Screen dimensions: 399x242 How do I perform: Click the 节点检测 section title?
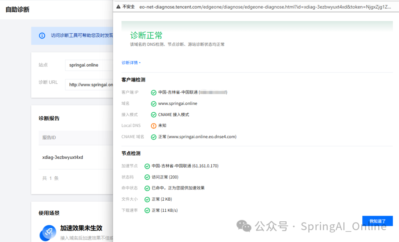131,153
